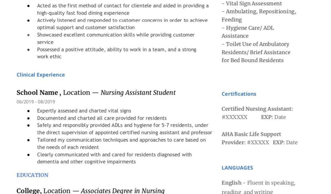Viewport: 331px width, 194px height.
Task: Click the bullet about charting vital signs
Action: [84, 111]
